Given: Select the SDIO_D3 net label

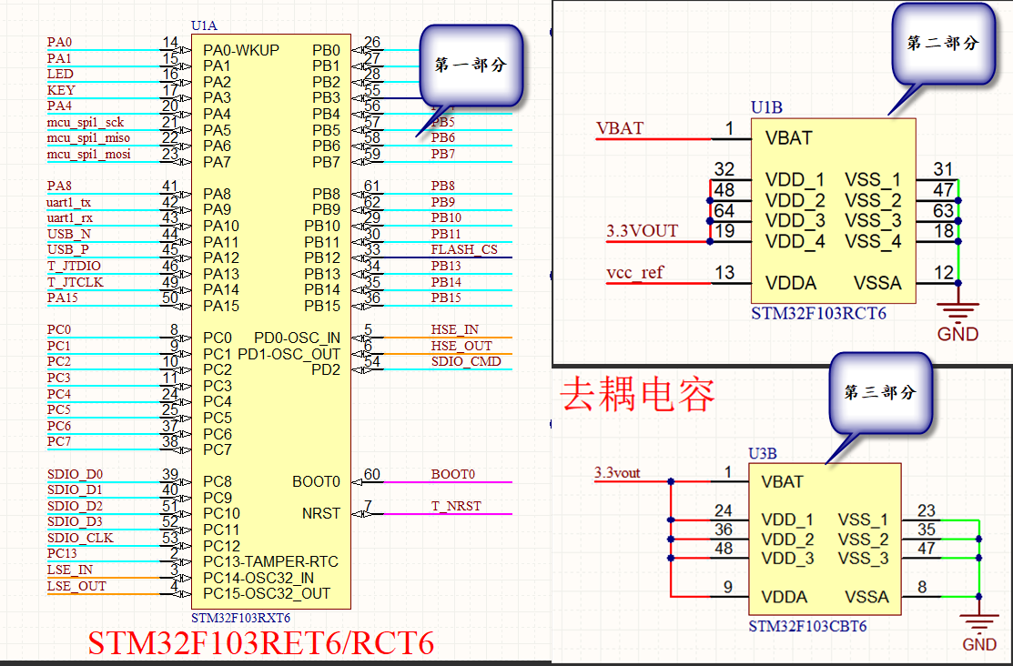Looking at the screenshot, I should 75,522.
